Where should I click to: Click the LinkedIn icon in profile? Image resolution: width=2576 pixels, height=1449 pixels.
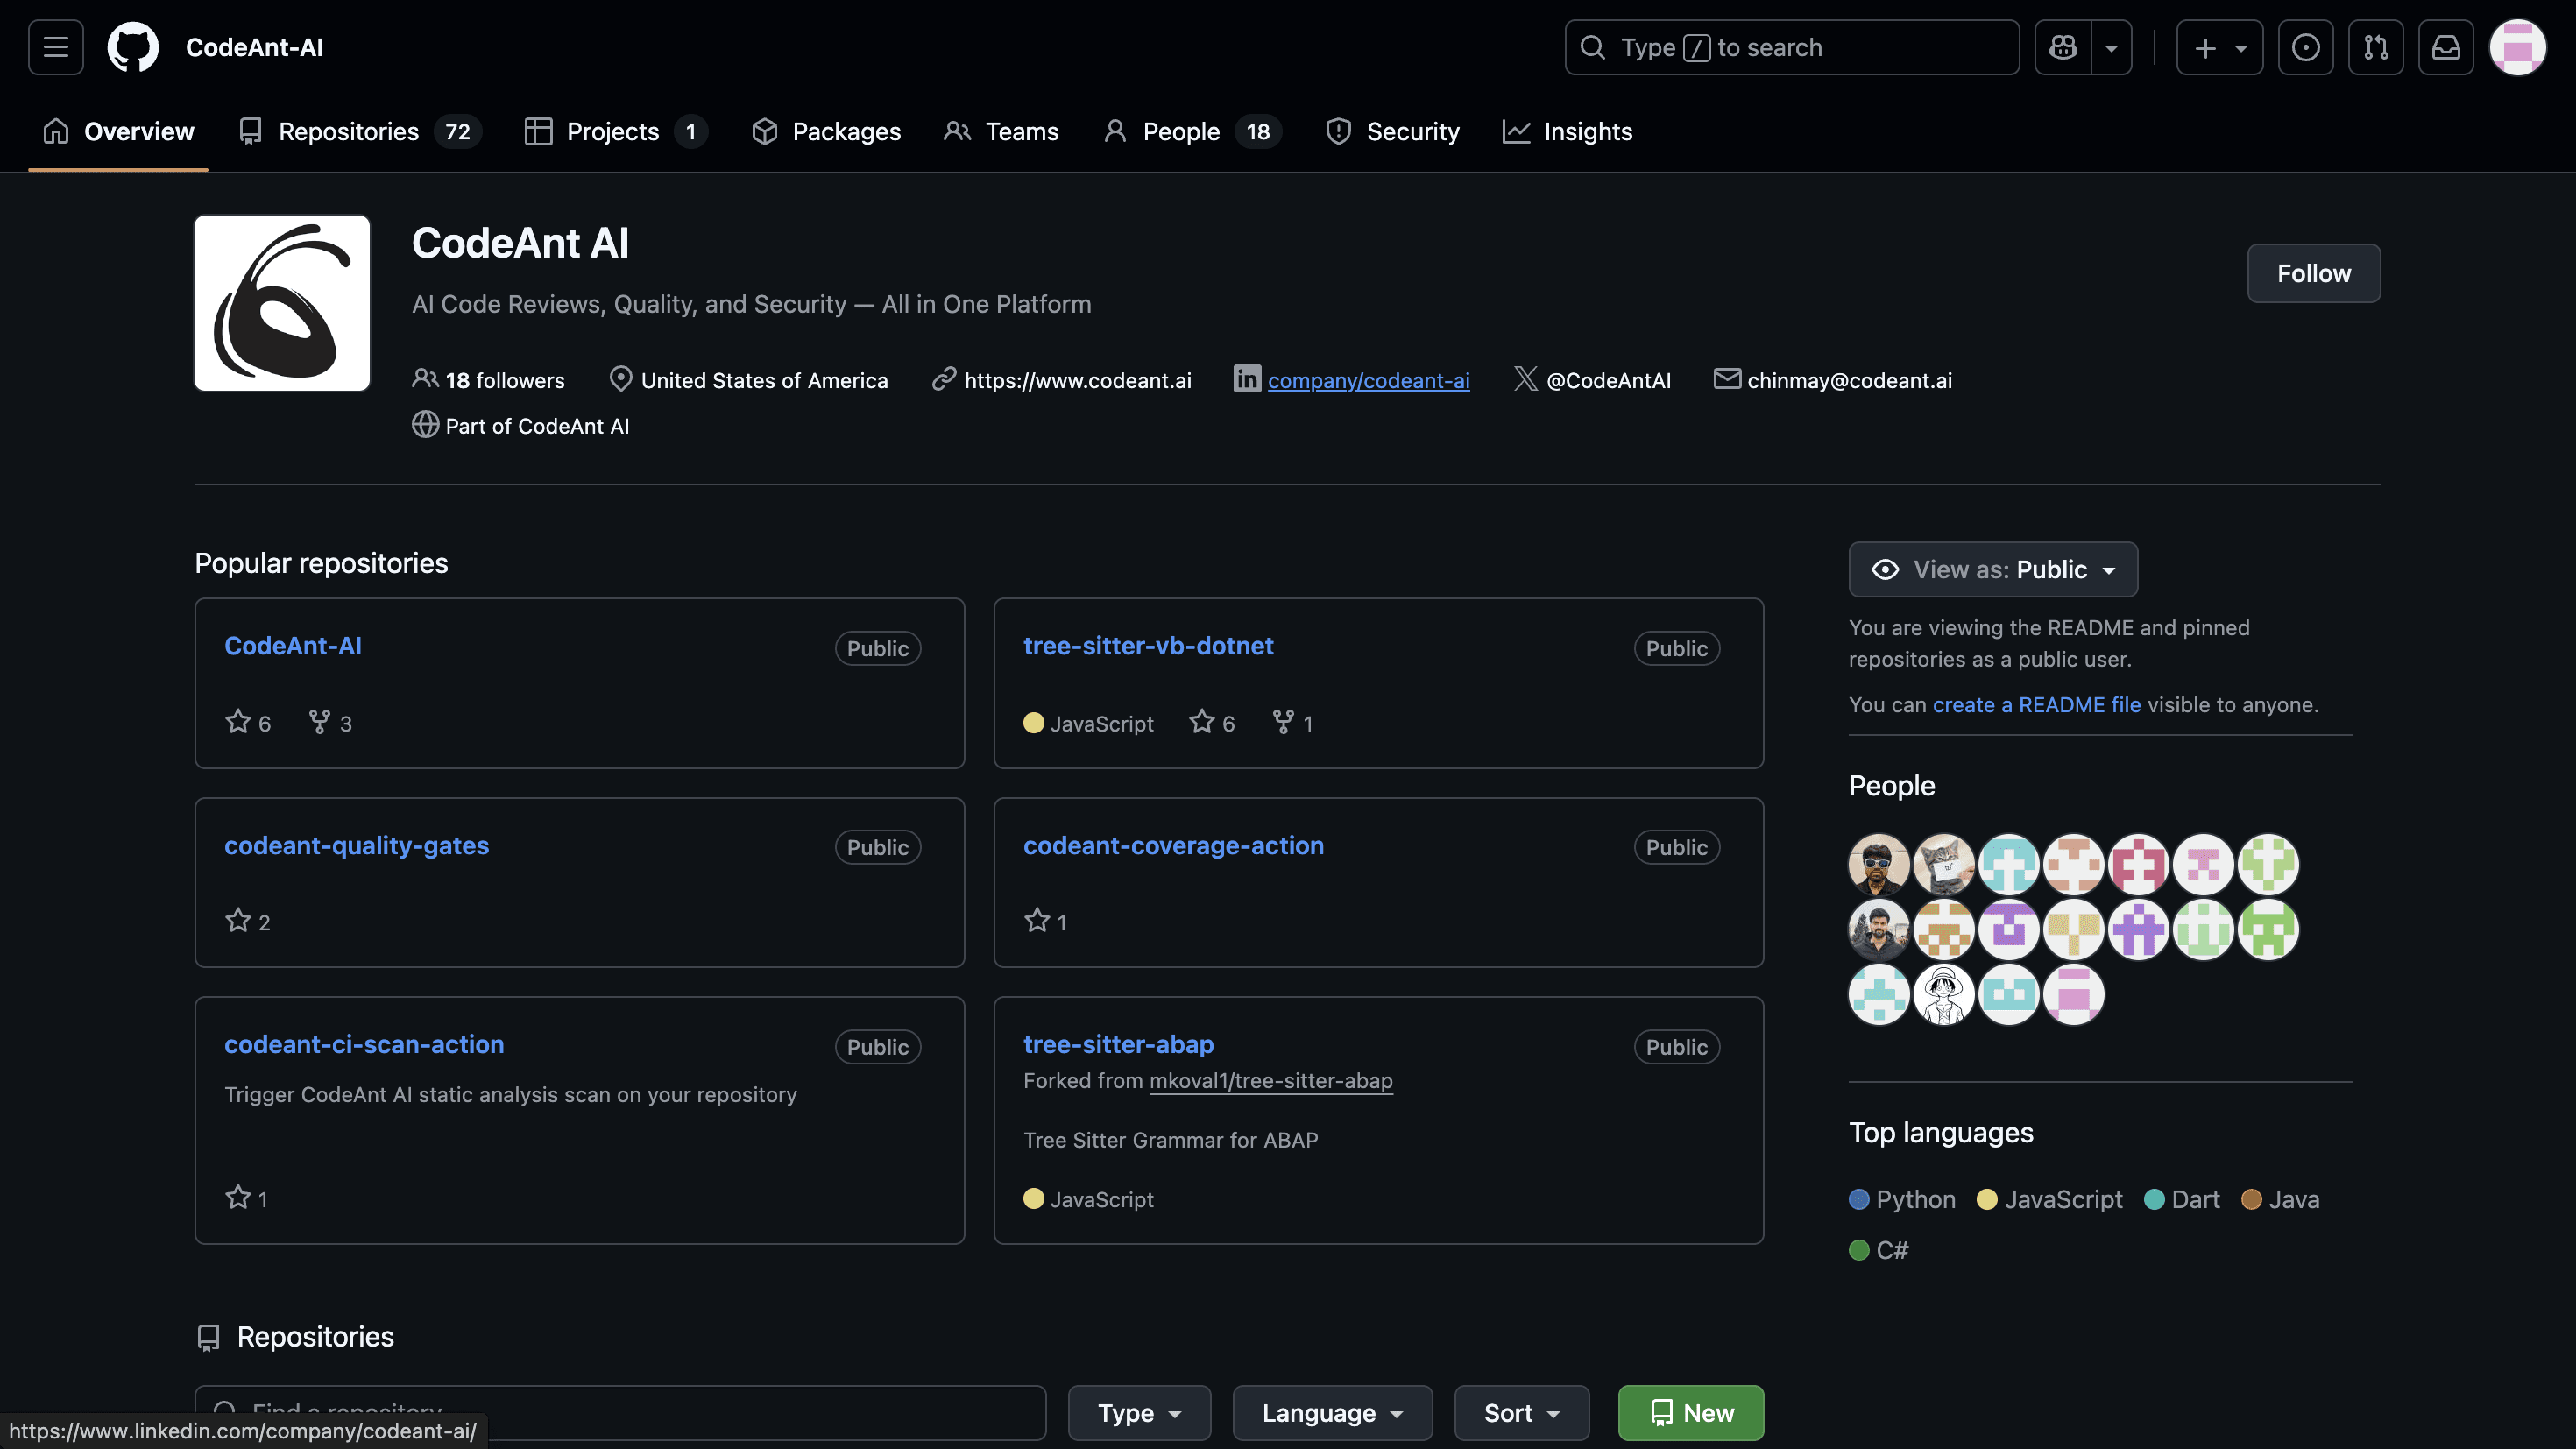[1246, 379]
